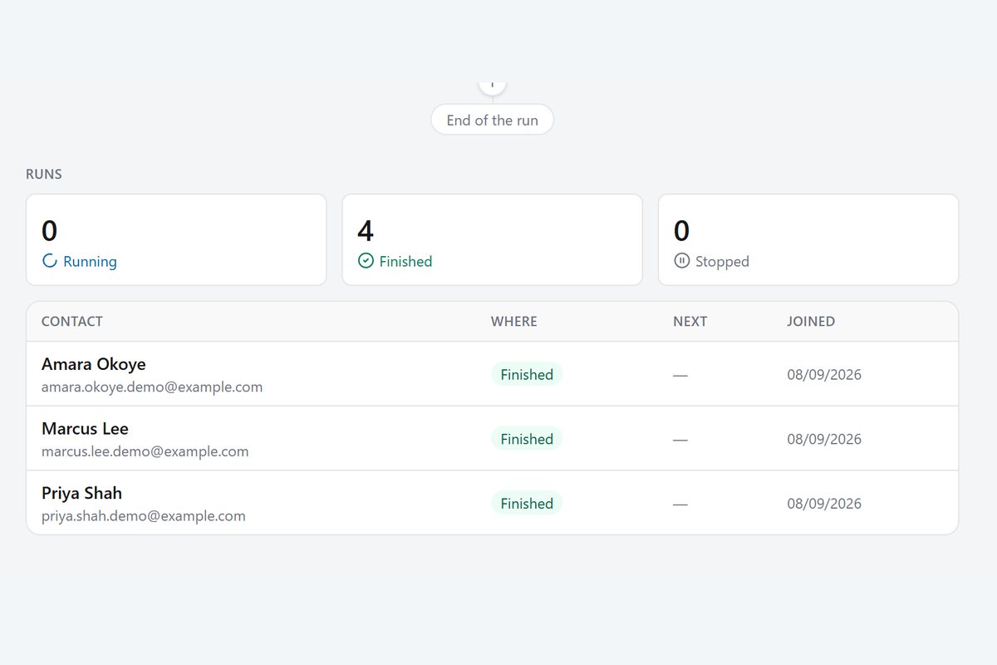Open the Finished runs card
The height and width of the screenshot is (665, 997).
(492, 239)
